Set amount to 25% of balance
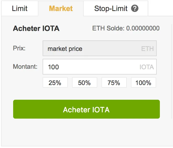This screenshot has height=148, width=173. [55, 82]
